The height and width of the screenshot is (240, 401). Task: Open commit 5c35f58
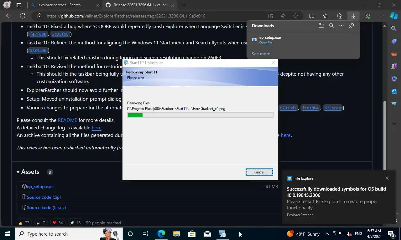pos(60,34)
